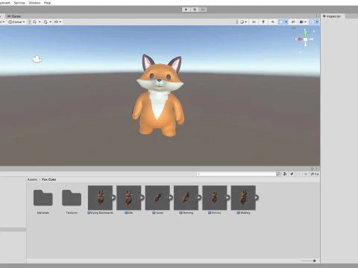
Task: Select the Jump animation asset thumbnail
Action: (157, 198)
